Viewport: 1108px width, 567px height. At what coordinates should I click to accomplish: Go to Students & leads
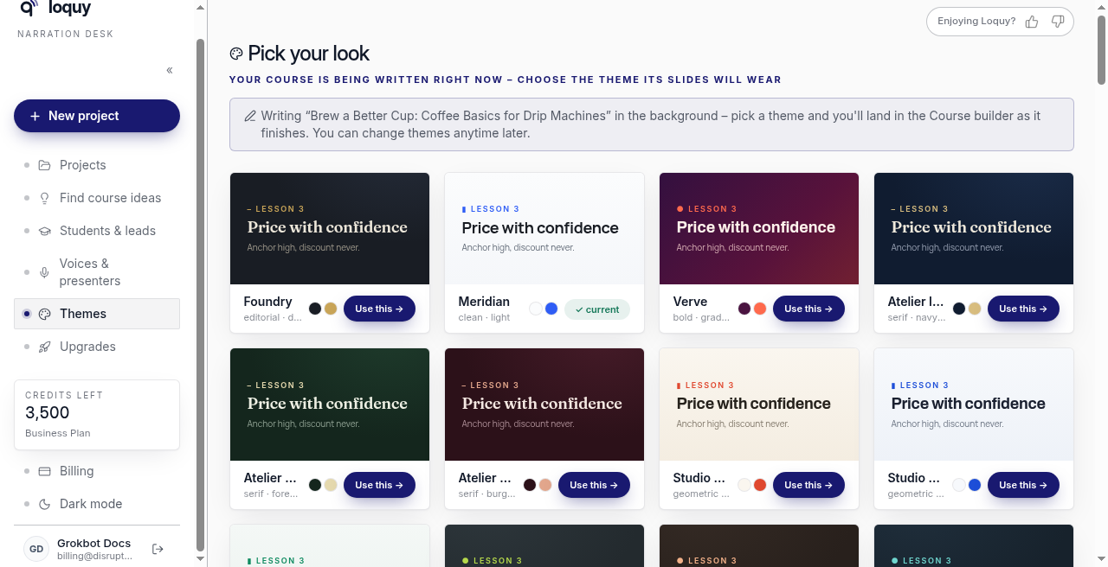pos(97,231)
